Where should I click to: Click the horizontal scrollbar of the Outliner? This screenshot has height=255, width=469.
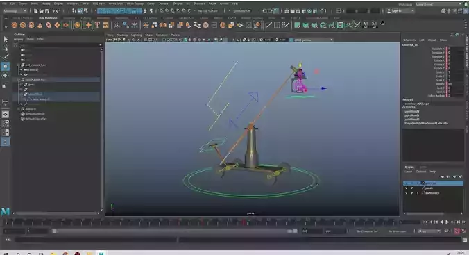coord(57,213)
